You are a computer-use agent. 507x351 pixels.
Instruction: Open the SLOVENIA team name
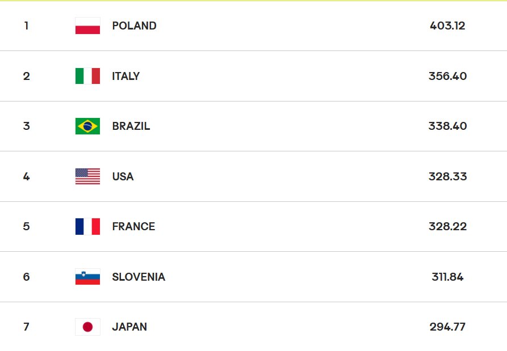pyautogui.click(x=139, y=277)
